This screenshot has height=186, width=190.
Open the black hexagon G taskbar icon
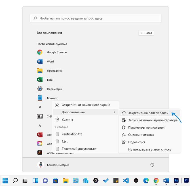pos(96,181)
